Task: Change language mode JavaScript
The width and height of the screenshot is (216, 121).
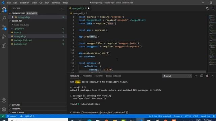Action: point(205,116)
